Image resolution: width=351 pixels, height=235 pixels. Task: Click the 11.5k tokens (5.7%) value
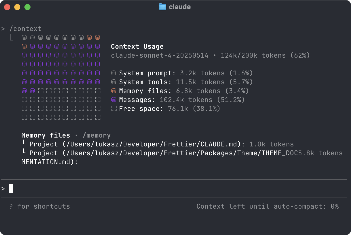tap(214, 82)
